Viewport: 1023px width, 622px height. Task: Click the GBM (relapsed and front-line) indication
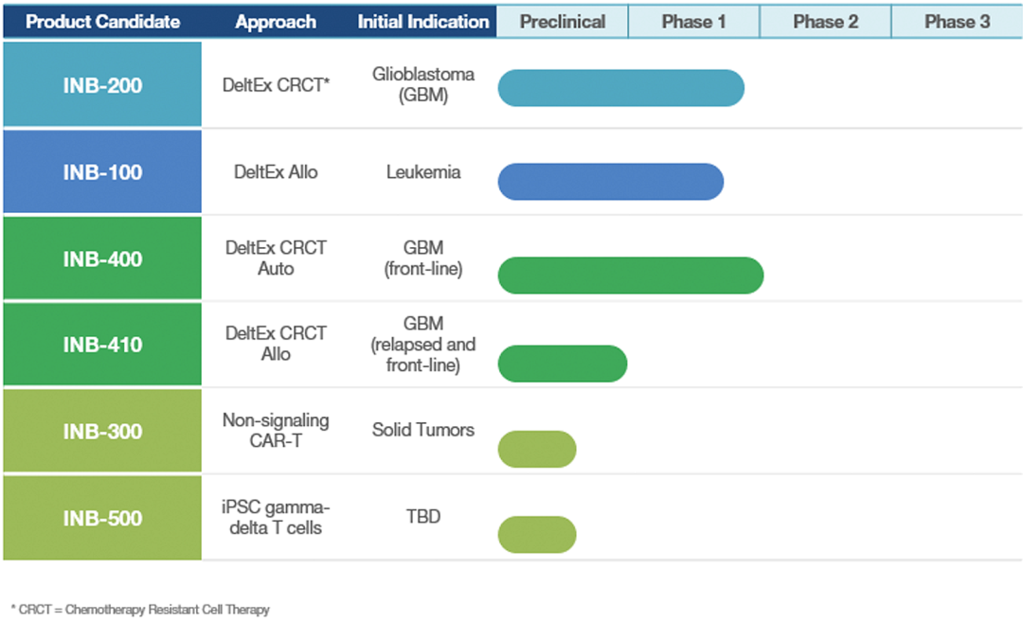[x=423, y=345]
